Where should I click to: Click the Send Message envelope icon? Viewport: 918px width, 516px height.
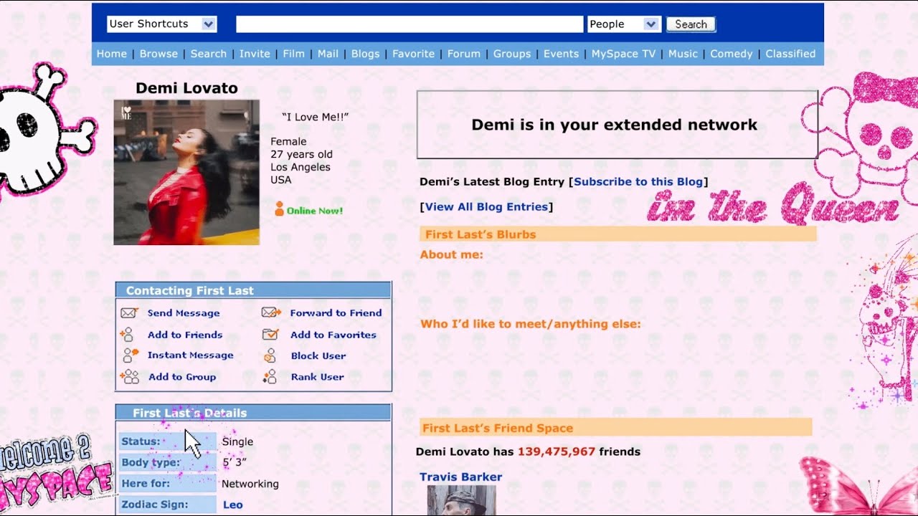(129, 313)
